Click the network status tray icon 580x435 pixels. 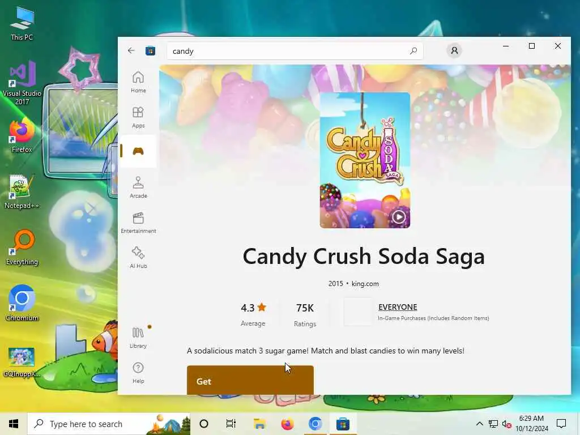tap(493, 424)
